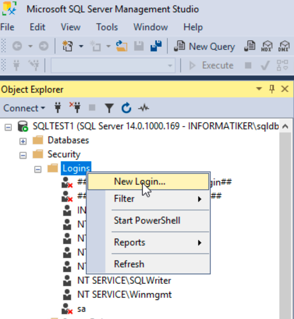The image size is (294, 319).
Task: Open the Connect dropdown in Object Explorer
Action: pyautogui.click(x=24, y=108)
